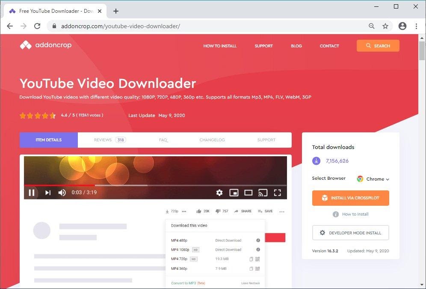426x289 pixels.
Task: Skip to next video in the player
Action: pyautogui.click(x=48, y=193)
